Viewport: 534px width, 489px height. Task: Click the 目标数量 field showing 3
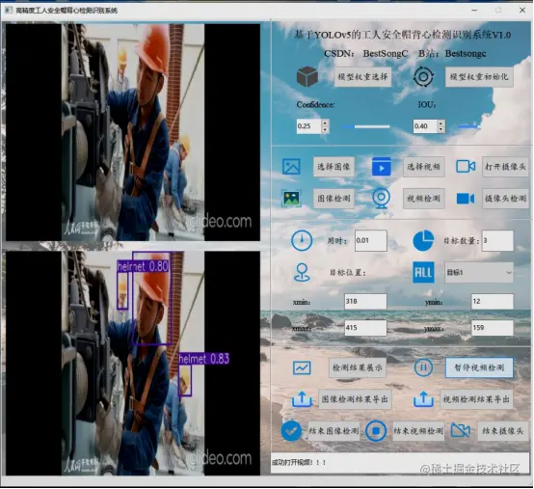click(x=497, y=240)
